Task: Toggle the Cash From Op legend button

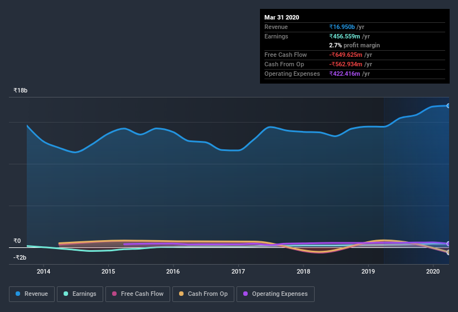Action: [203, 294]
